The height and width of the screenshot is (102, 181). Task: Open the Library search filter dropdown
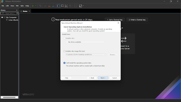point(17,13)
